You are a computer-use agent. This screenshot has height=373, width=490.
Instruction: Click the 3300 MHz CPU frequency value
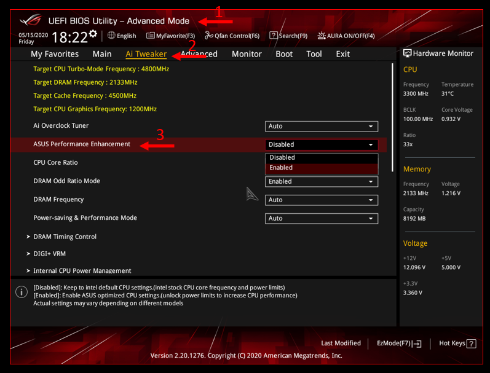(416, 94)
